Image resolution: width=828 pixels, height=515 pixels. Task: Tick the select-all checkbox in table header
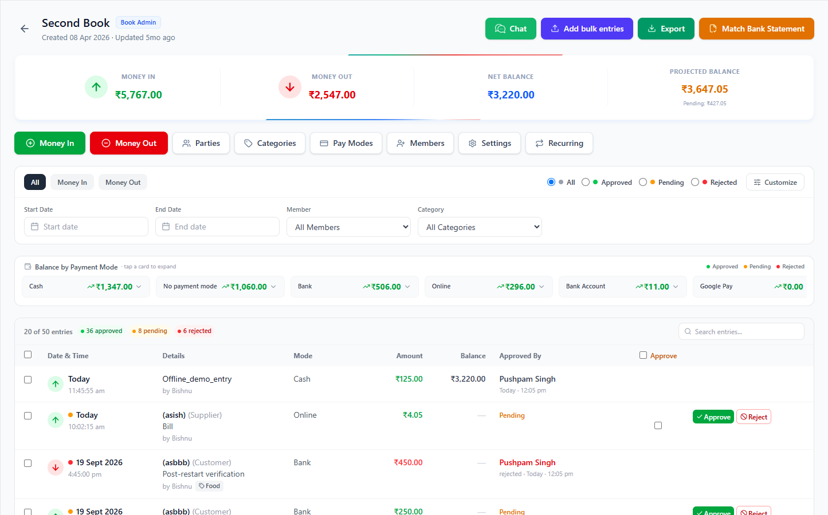pos(28,355)
